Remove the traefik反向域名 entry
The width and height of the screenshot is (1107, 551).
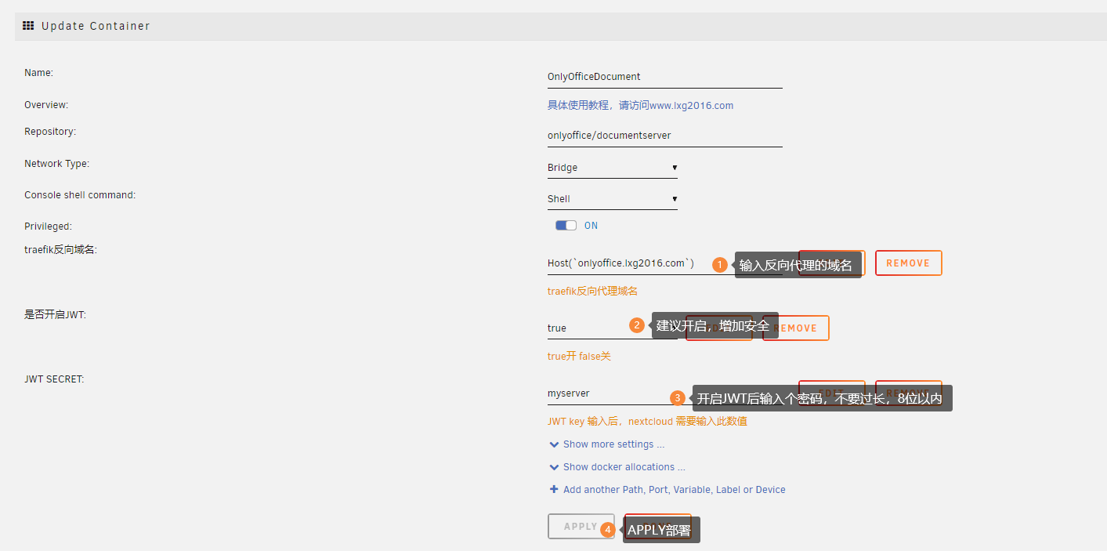click(908, 263)
